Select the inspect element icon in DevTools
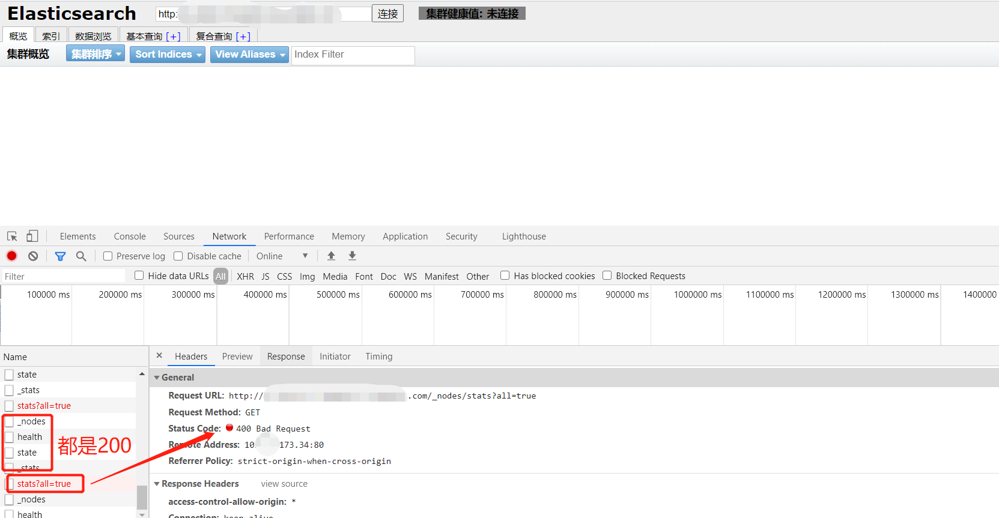 [x=12, y=236]
